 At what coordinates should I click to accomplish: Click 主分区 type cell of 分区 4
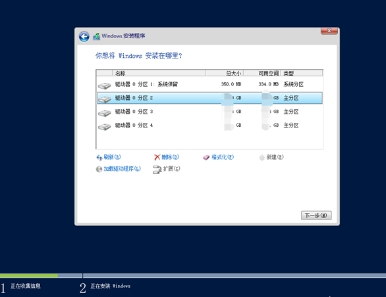(x=291, y=126)
